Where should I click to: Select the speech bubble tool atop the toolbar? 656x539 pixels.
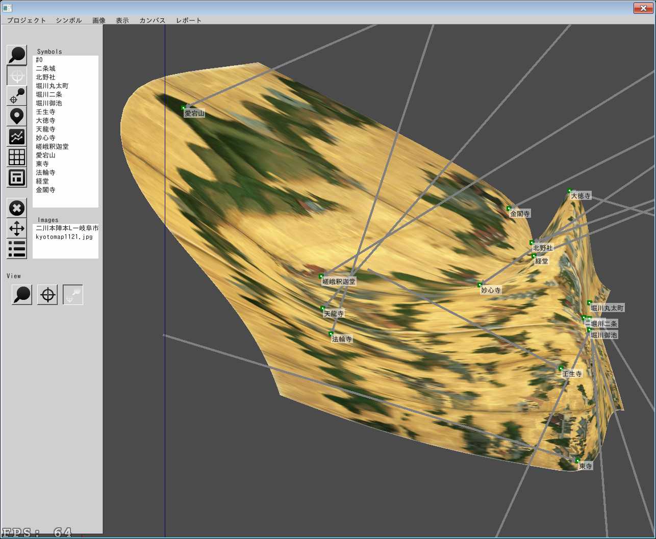tap(17, 55)
